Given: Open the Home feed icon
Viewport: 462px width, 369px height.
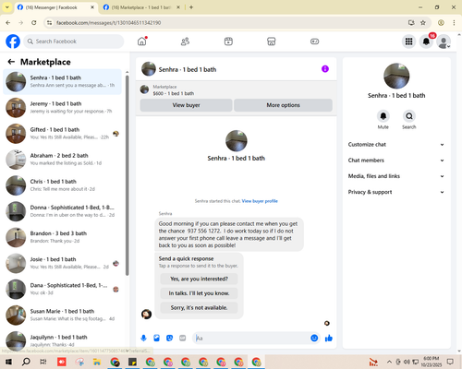Looking at the screenshot, I should pyautogui.click(x=142, y=42).
